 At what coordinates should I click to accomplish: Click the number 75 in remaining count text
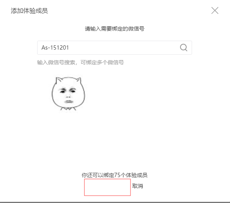117,175
